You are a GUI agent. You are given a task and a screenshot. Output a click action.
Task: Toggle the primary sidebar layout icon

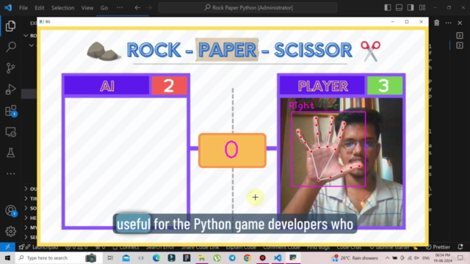(388, 7)
